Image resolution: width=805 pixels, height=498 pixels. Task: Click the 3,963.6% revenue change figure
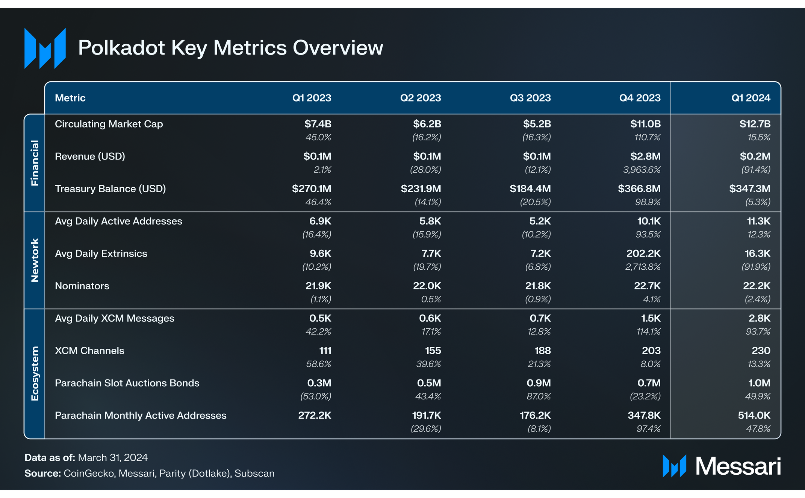[x=642, y=170]
